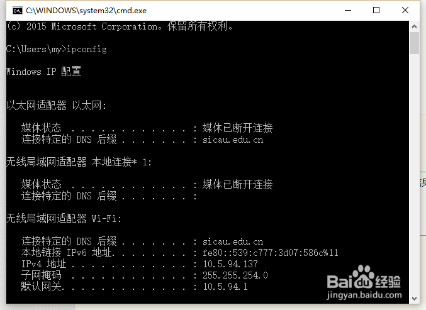
Task: Minimize the cmd.exe window
Action: click(348, 10)
